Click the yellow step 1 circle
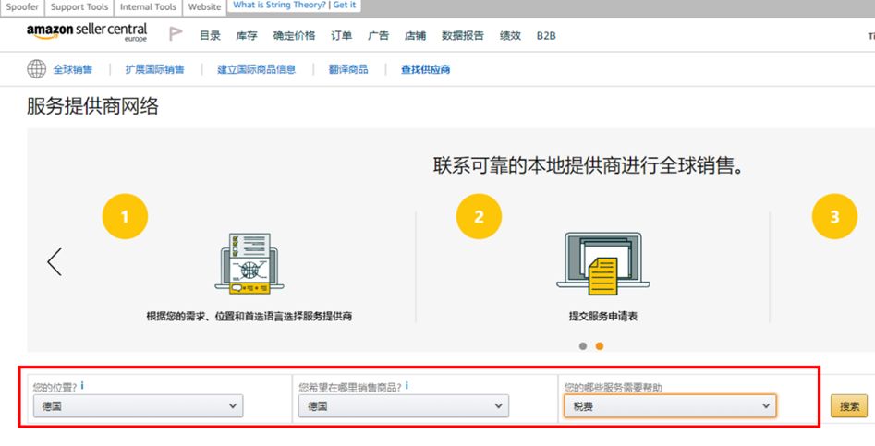The height and width of the screenshot is (446, 875). (x=125, y=218)
